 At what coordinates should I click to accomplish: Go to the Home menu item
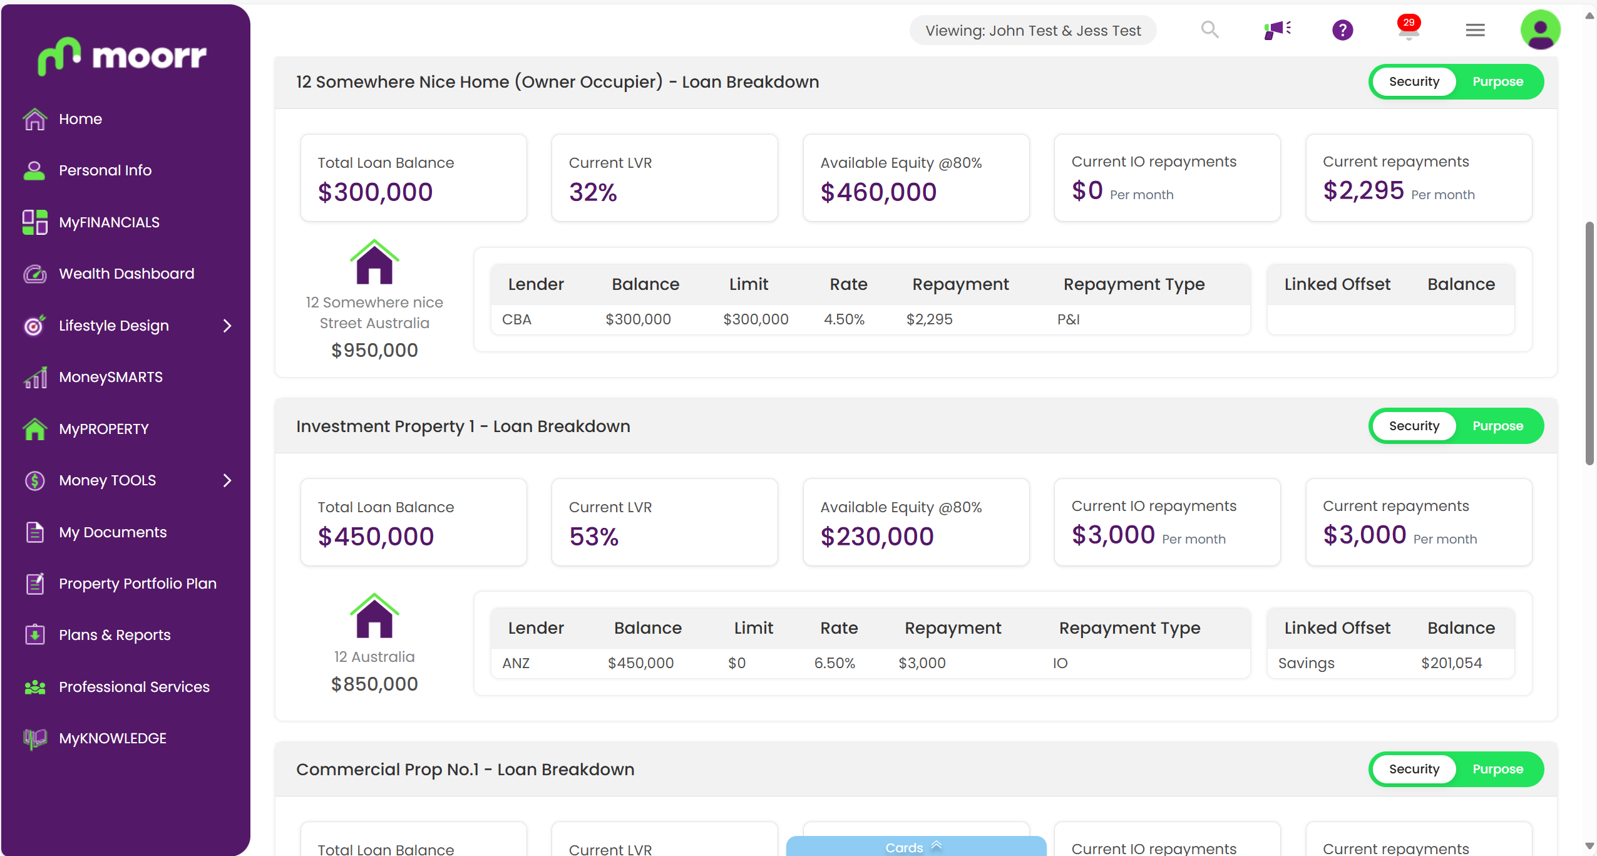click(80, 119)
